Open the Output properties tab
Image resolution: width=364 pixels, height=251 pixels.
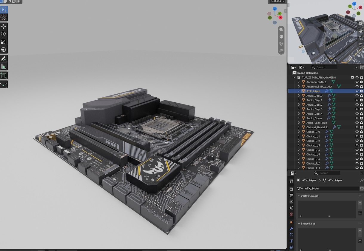click(x=291, y=195)
